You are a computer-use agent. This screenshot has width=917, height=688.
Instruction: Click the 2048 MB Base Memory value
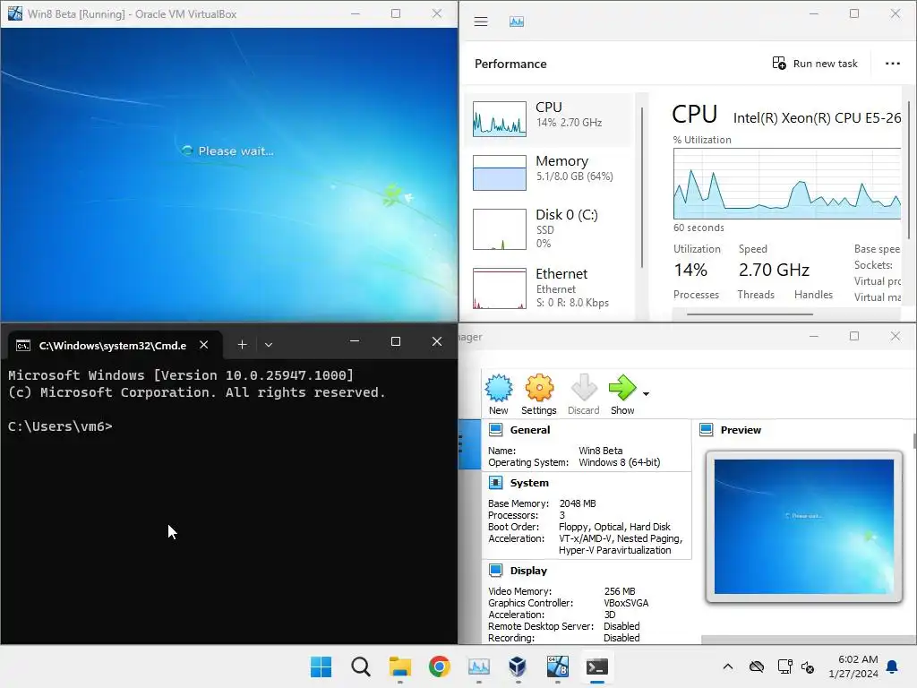click(578, 503)
